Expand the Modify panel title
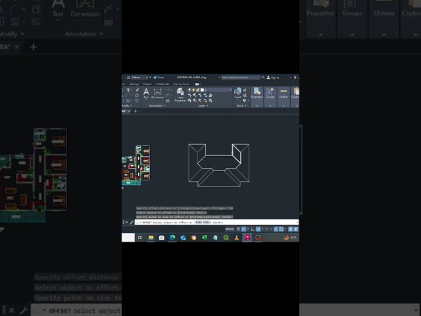Screen dimensions: 421x316 coord(127,105)
